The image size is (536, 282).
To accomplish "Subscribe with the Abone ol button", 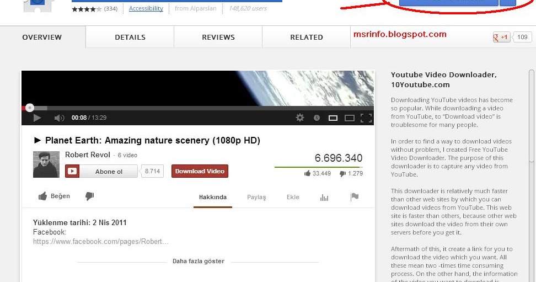I will [x=101, y=172].
